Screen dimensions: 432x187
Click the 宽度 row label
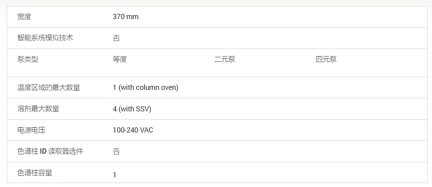tap(24, 17)
